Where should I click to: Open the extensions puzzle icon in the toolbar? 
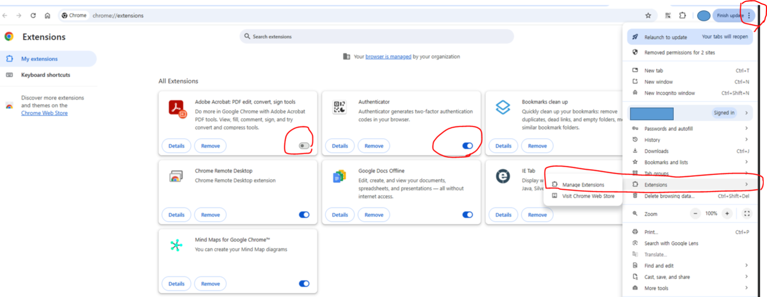click(x=683, y=15)
